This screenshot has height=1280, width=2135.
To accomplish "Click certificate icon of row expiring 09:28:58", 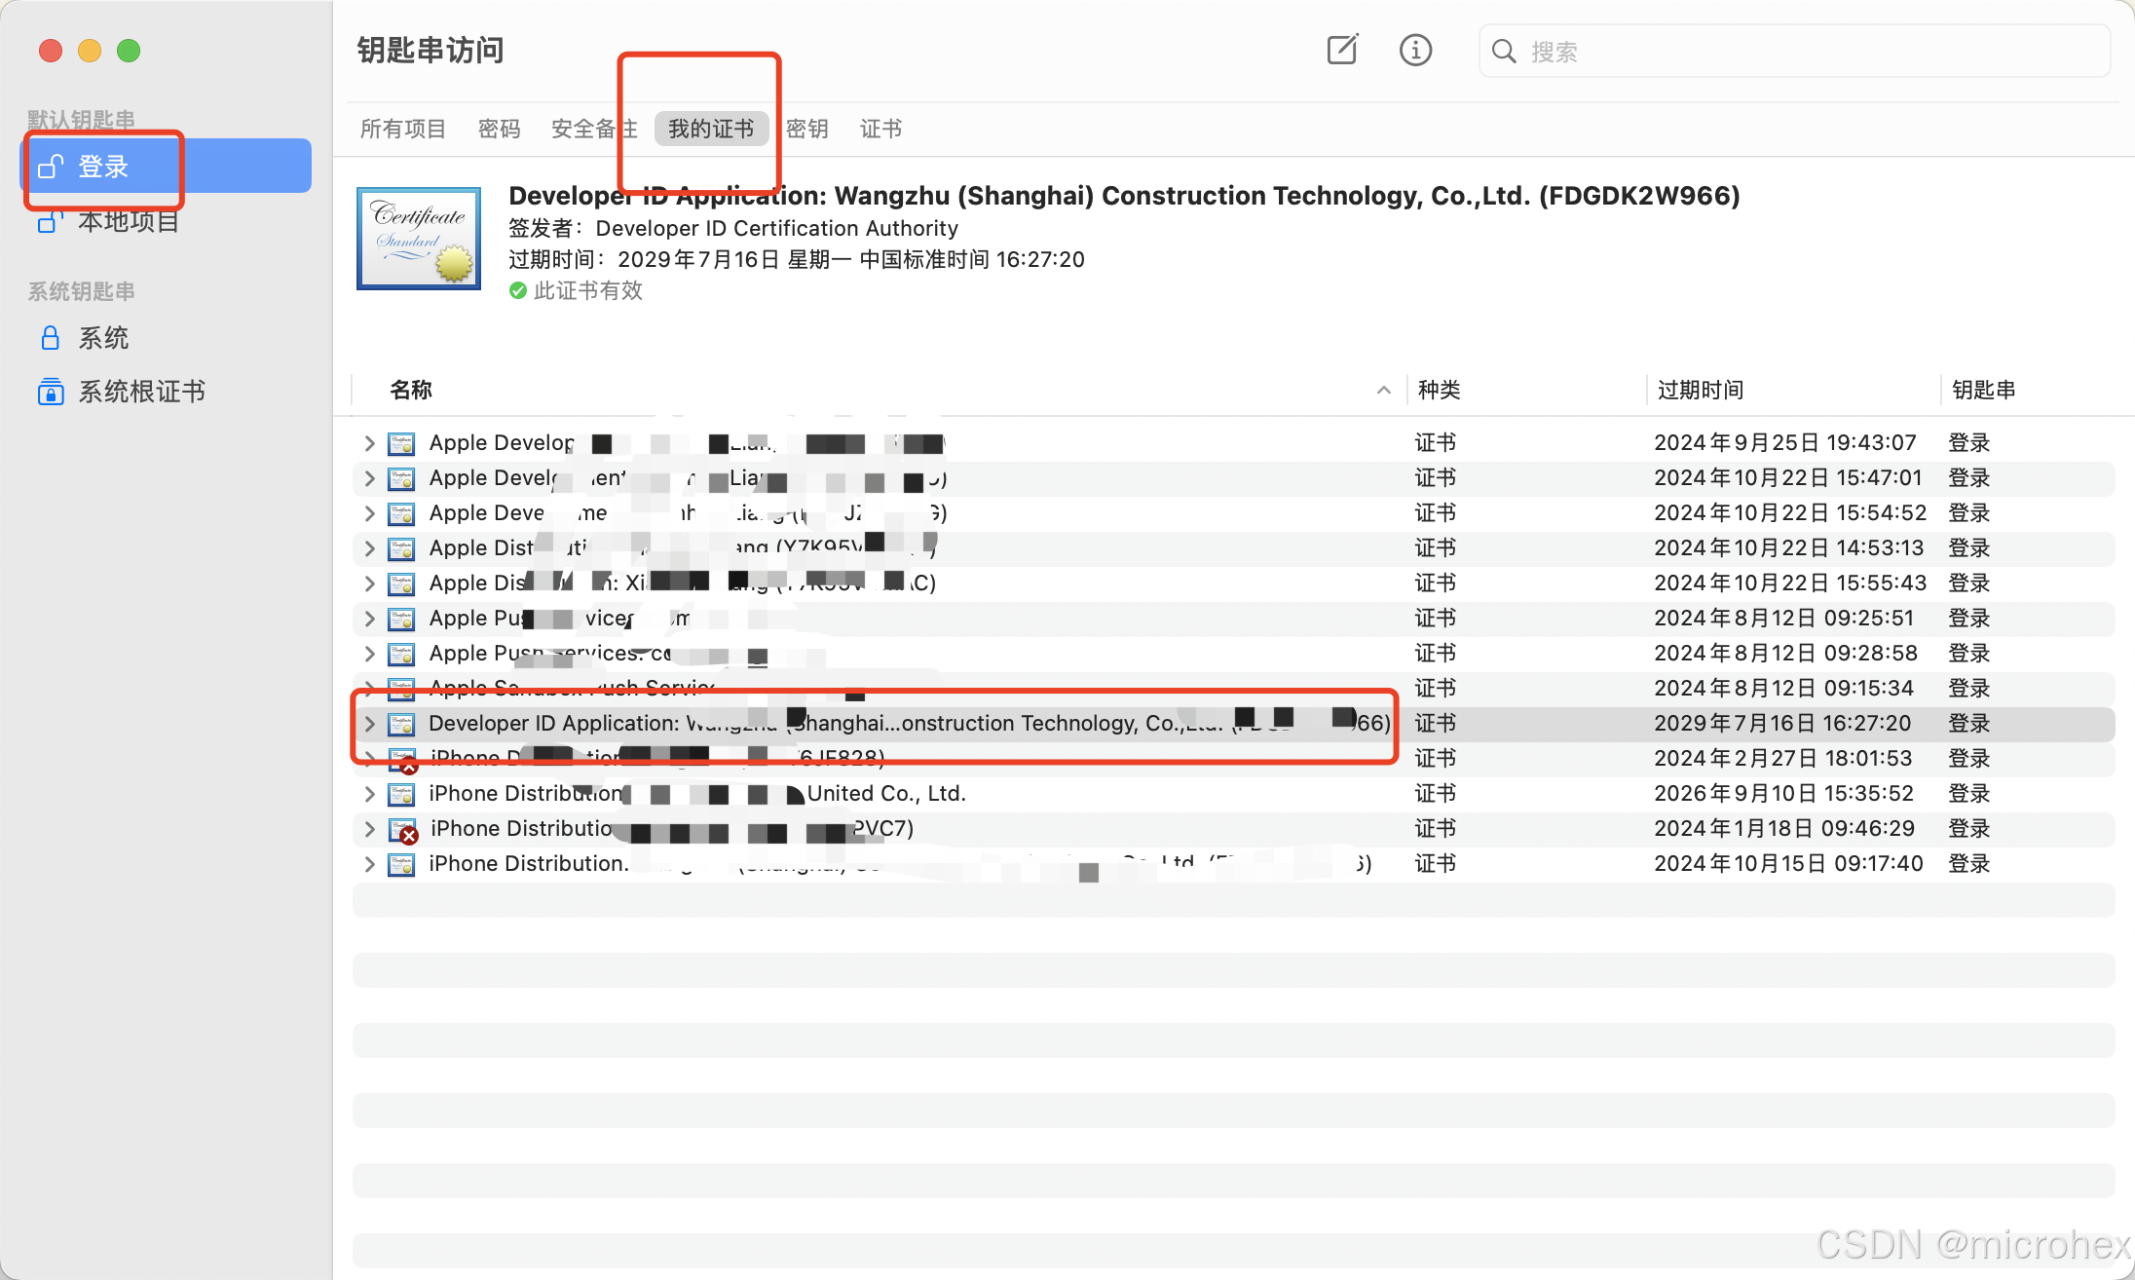I will tap(401, 655).
